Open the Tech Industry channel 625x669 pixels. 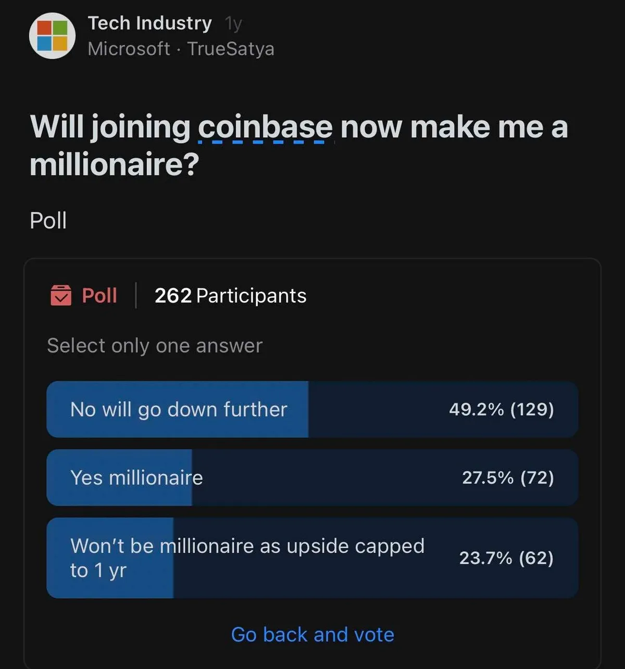pos(149,23)
